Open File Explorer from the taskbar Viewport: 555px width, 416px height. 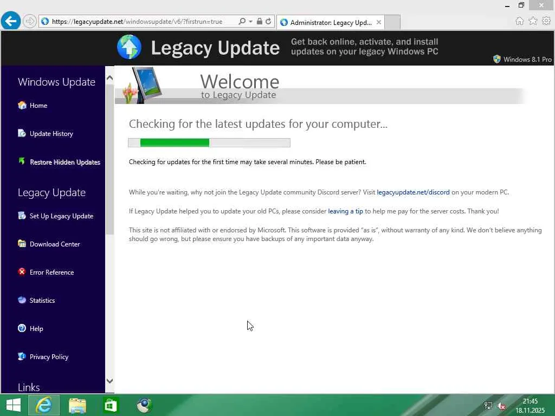tap(78, 405)
